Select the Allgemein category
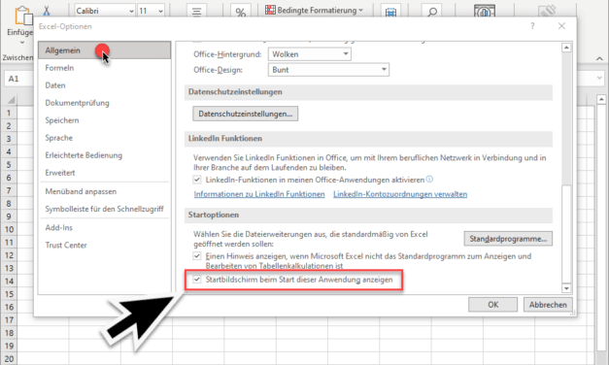 (x=104, y=50)
